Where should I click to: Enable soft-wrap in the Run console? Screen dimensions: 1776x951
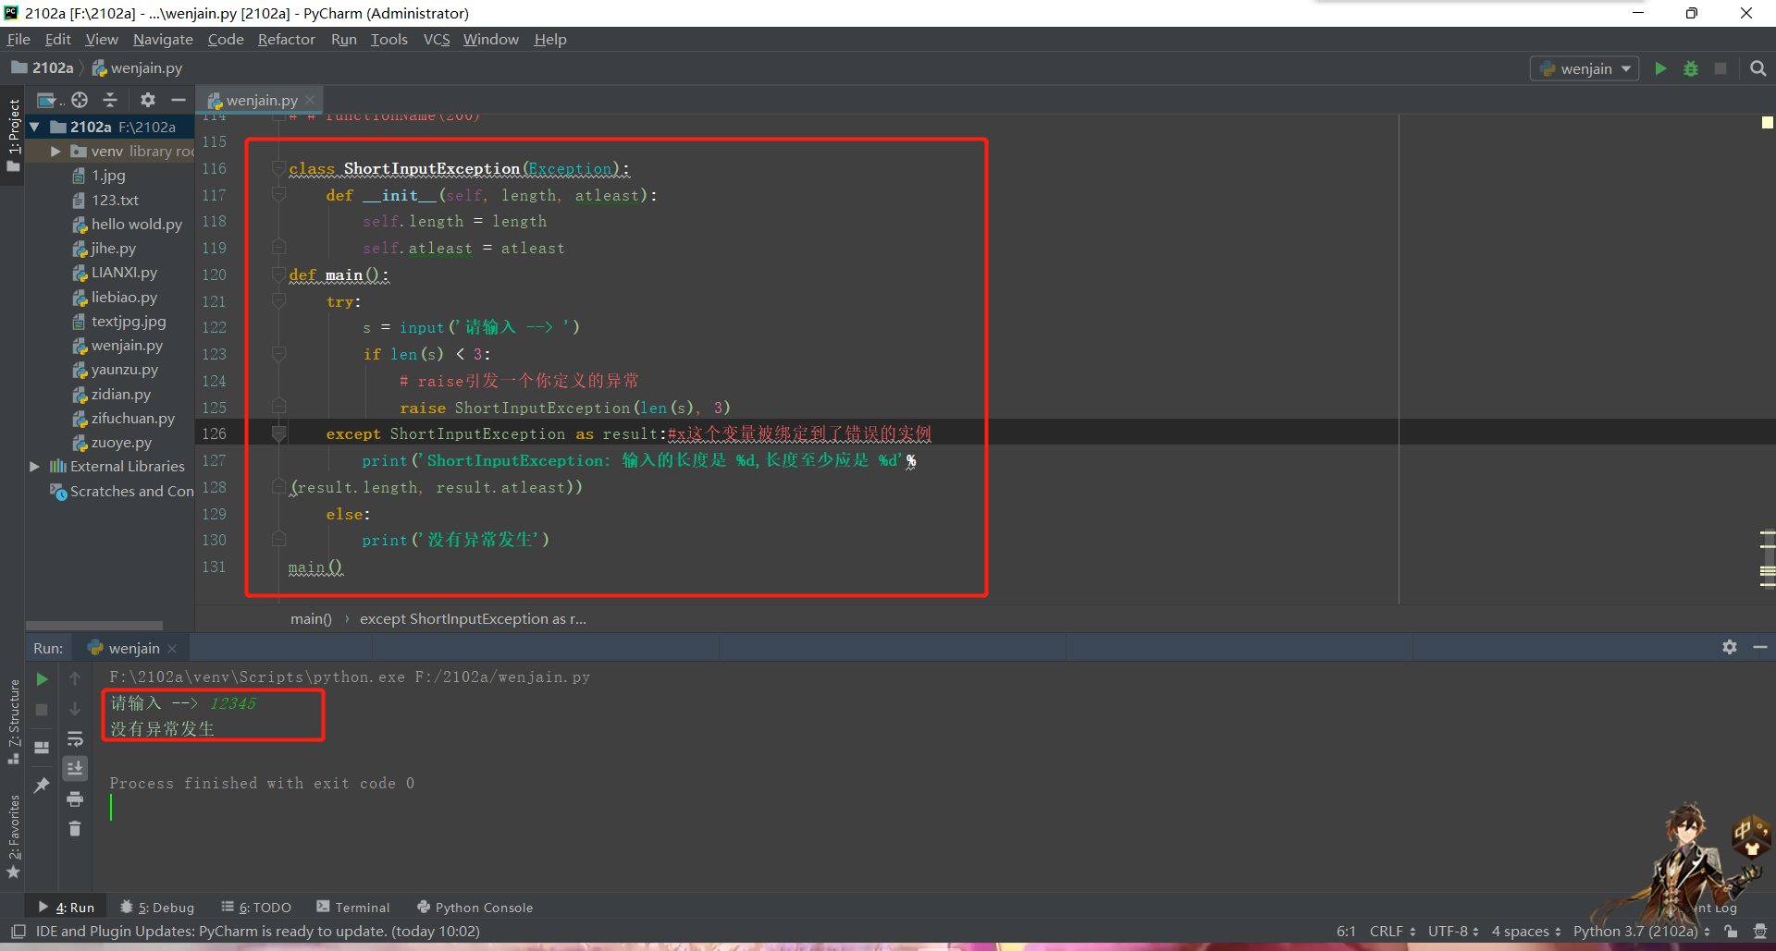click(x=75, y=738)
